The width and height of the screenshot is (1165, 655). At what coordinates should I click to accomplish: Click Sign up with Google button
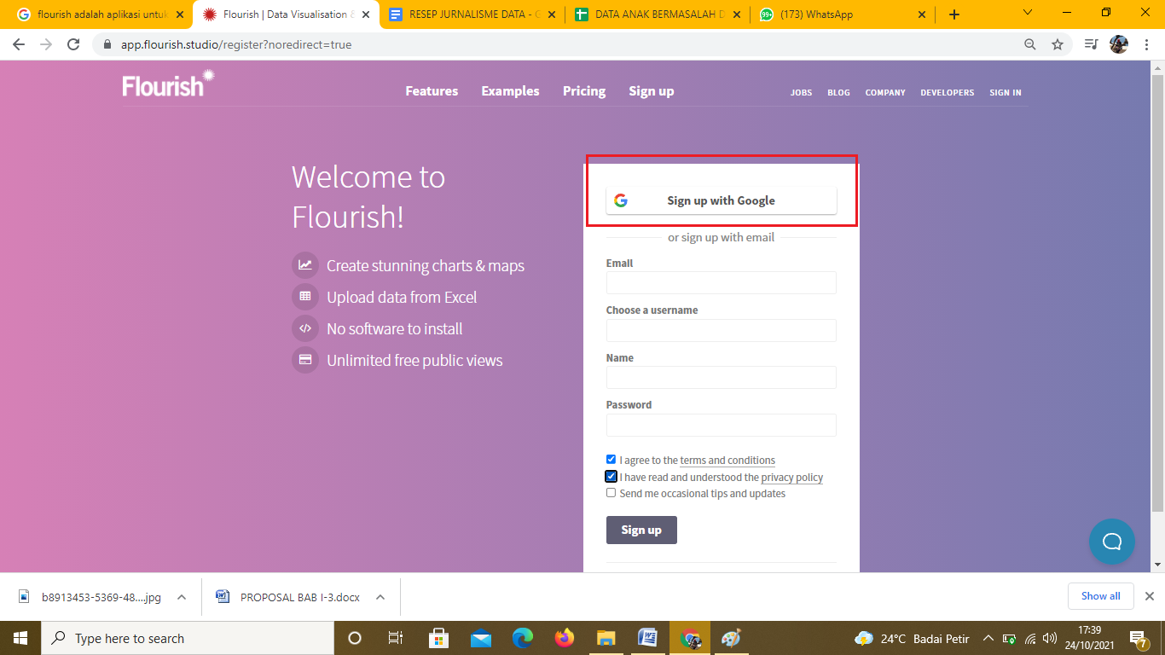[721, 200]
